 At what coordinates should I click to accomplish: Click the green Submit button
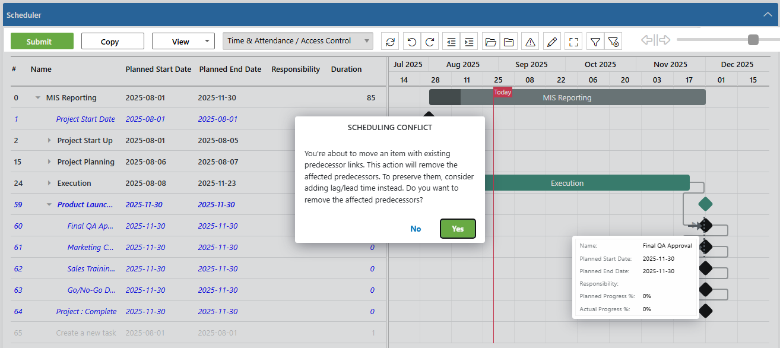42,41
